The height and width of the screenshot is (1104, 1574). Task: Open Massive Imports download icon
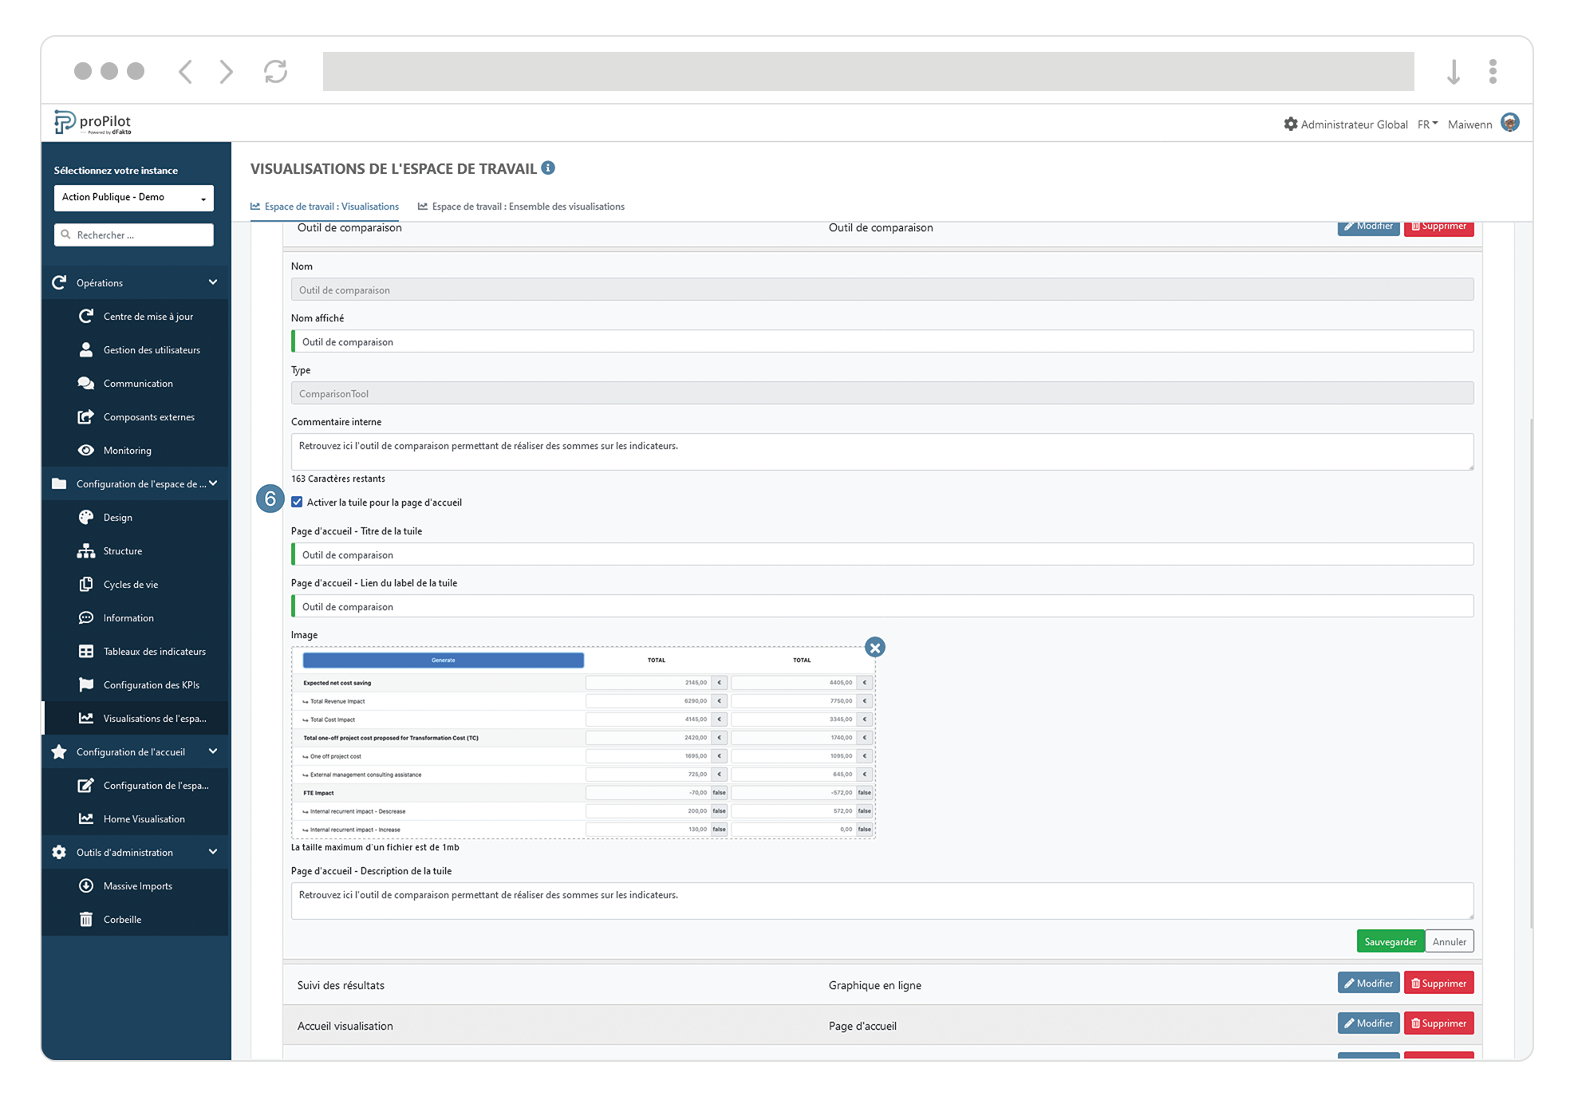[x=86, y=885]
